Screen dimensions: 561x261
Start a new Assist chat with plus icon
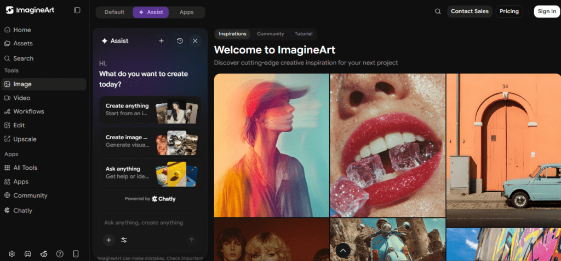162,41
